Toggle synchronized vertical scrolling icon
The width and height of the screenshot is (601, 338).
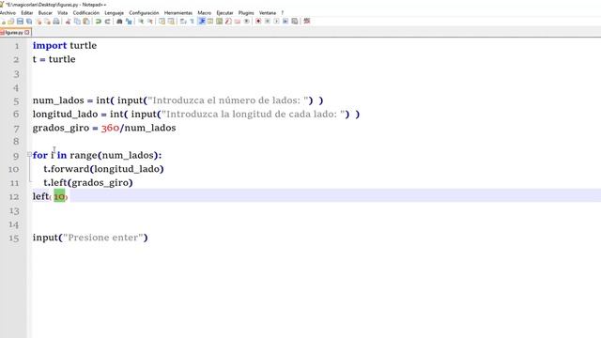pyautogui.click(x=162, y=22)
